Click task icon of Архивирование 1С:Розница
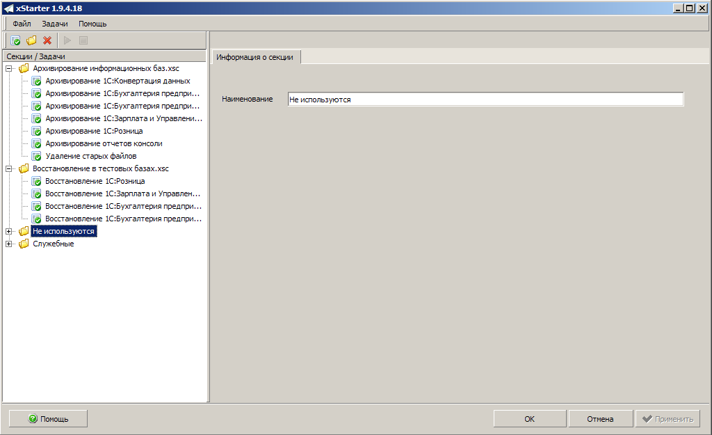 coord(36,131)
